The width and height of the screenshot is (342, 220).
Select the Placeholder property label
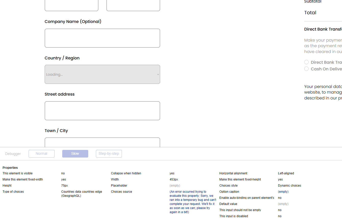point(119,186)
